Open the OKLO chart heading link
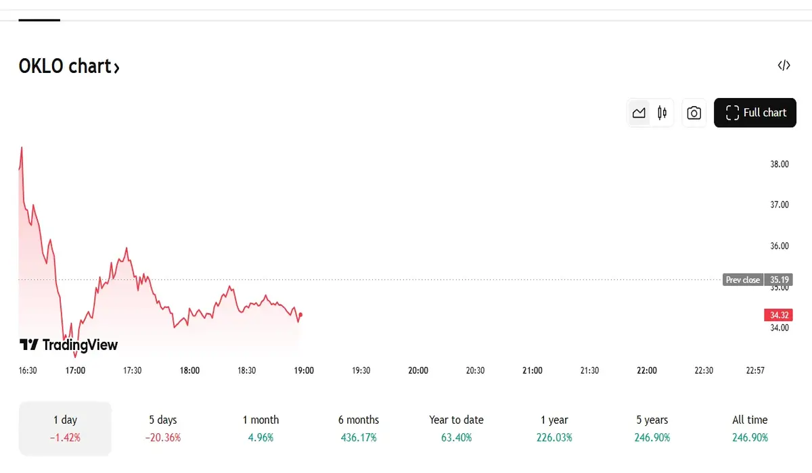 (x=69, y=66)
